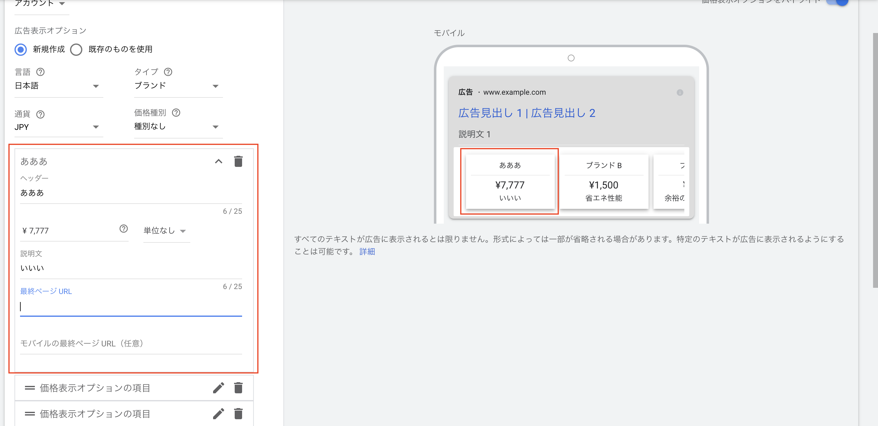
Task: Edit first 価格表示オプションの項目 with pencil icon
Action: coord(218,387)
